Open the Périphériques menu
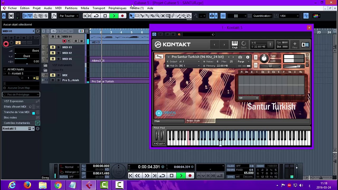This screenshot has height=190, width=338. point(117,8)
